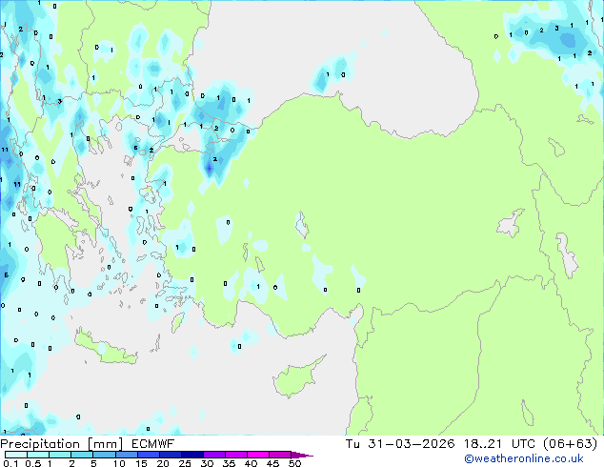Click the 40–45 mm magenta legend box
The image size is (604, 467).
coord(258,455)
